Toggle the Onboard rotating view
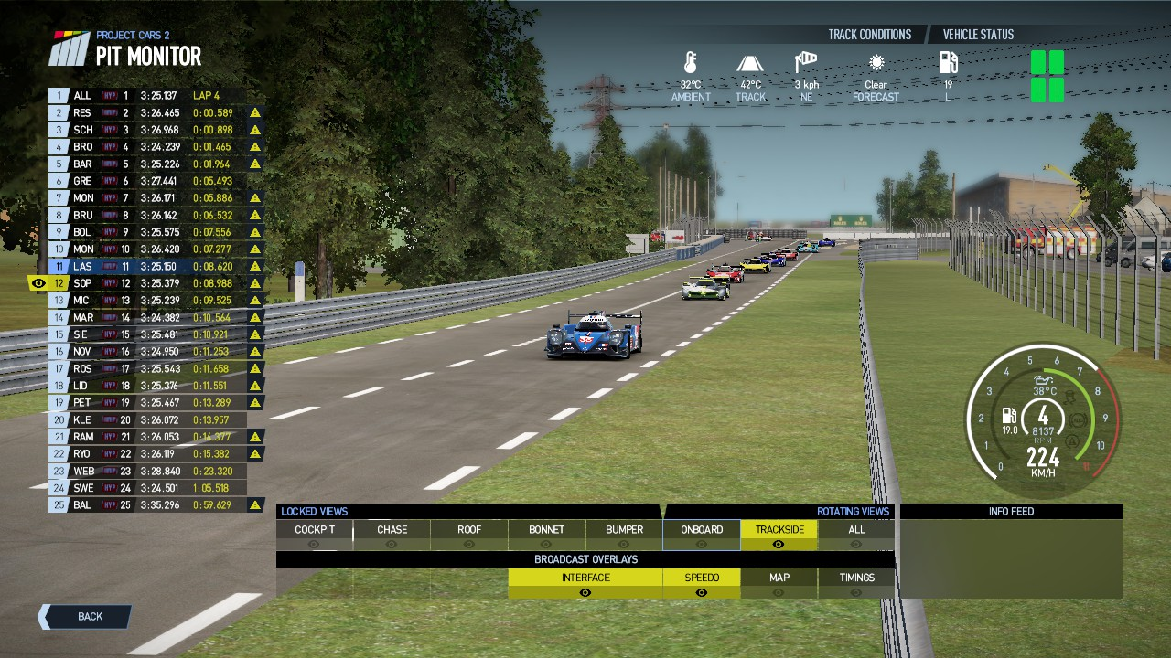This screenshot has height=658, width=1171. pyautogui.click(x=702, y=536)
